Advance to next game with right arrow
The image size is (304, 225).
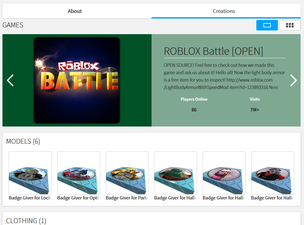click(x=293, y=80)
